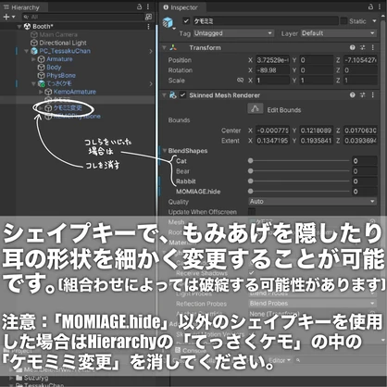Click the Hierarchy search field

point(82,17)
